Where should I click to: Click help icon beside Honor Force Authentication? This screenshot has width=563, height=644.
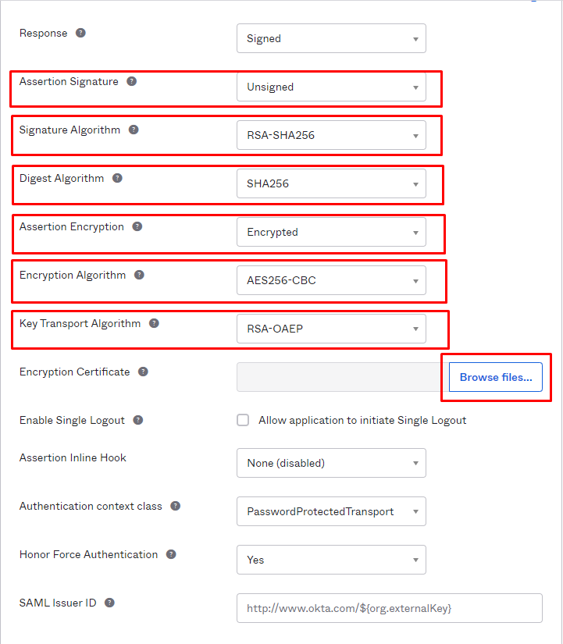coord(171,554)
